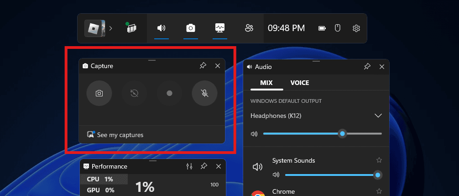459x196 pixels.
Task: Pin the Audio widget
Action: 367,67
